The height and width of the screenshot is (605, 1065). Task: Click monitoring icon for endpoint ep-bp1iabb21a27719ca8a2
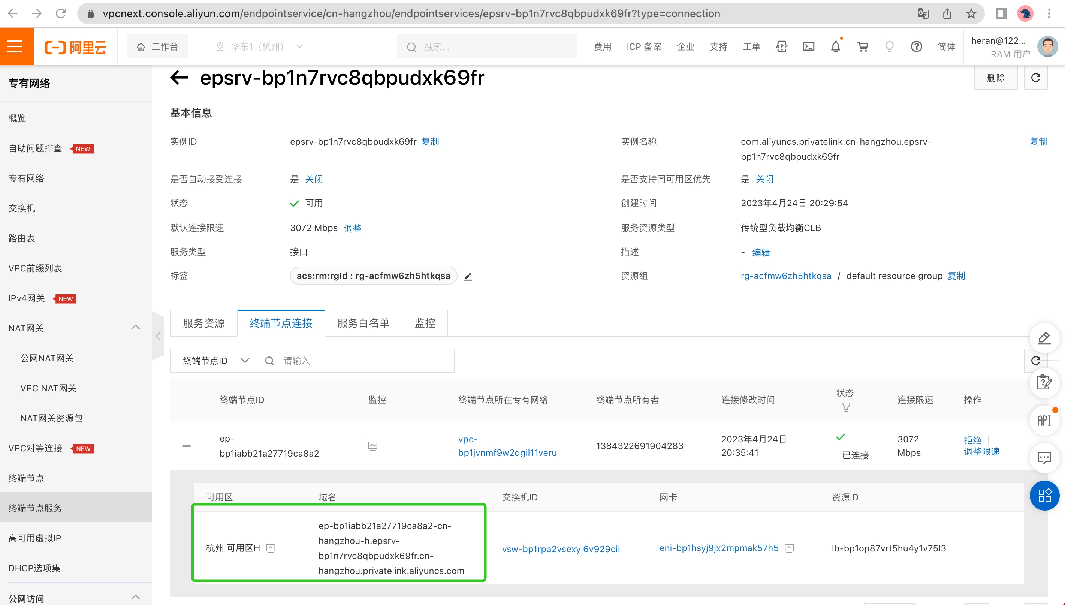pos(372,446)
